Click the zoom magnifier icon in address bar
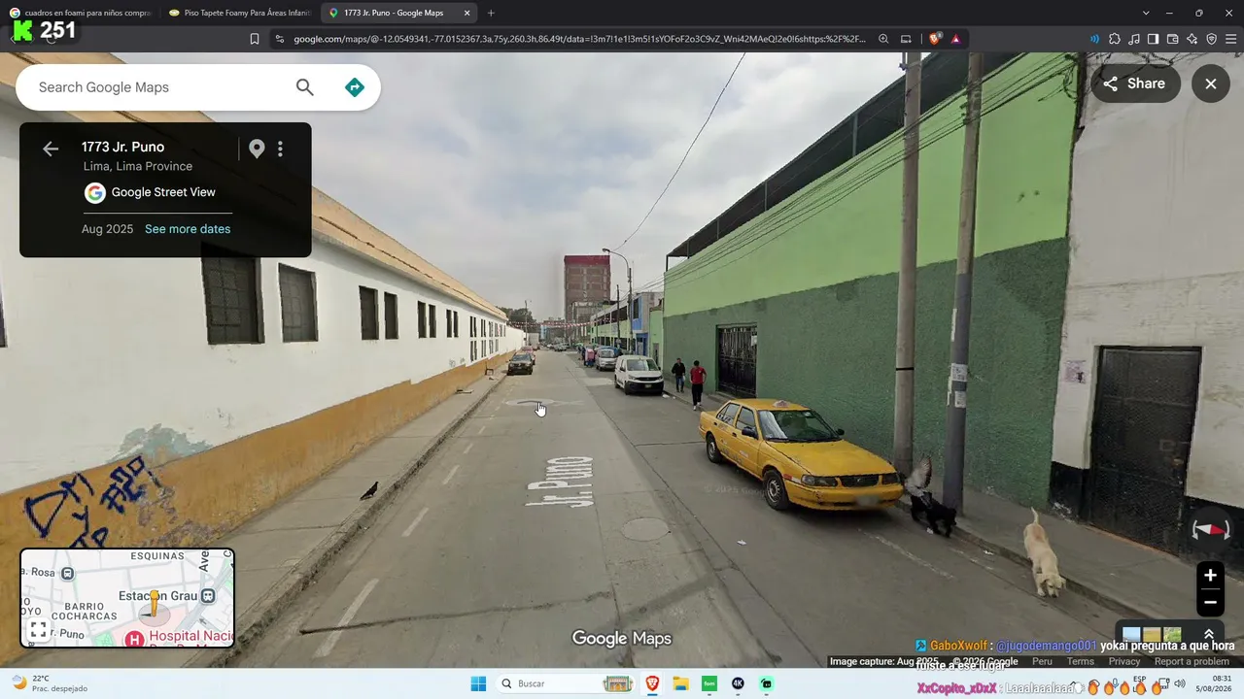Viewport: 1244px width, 699px height. coord(883,39)
